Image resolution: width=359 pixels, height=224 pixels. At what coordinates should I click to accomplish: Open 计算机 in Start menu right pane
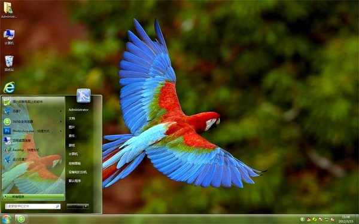[x=73, y=154]
